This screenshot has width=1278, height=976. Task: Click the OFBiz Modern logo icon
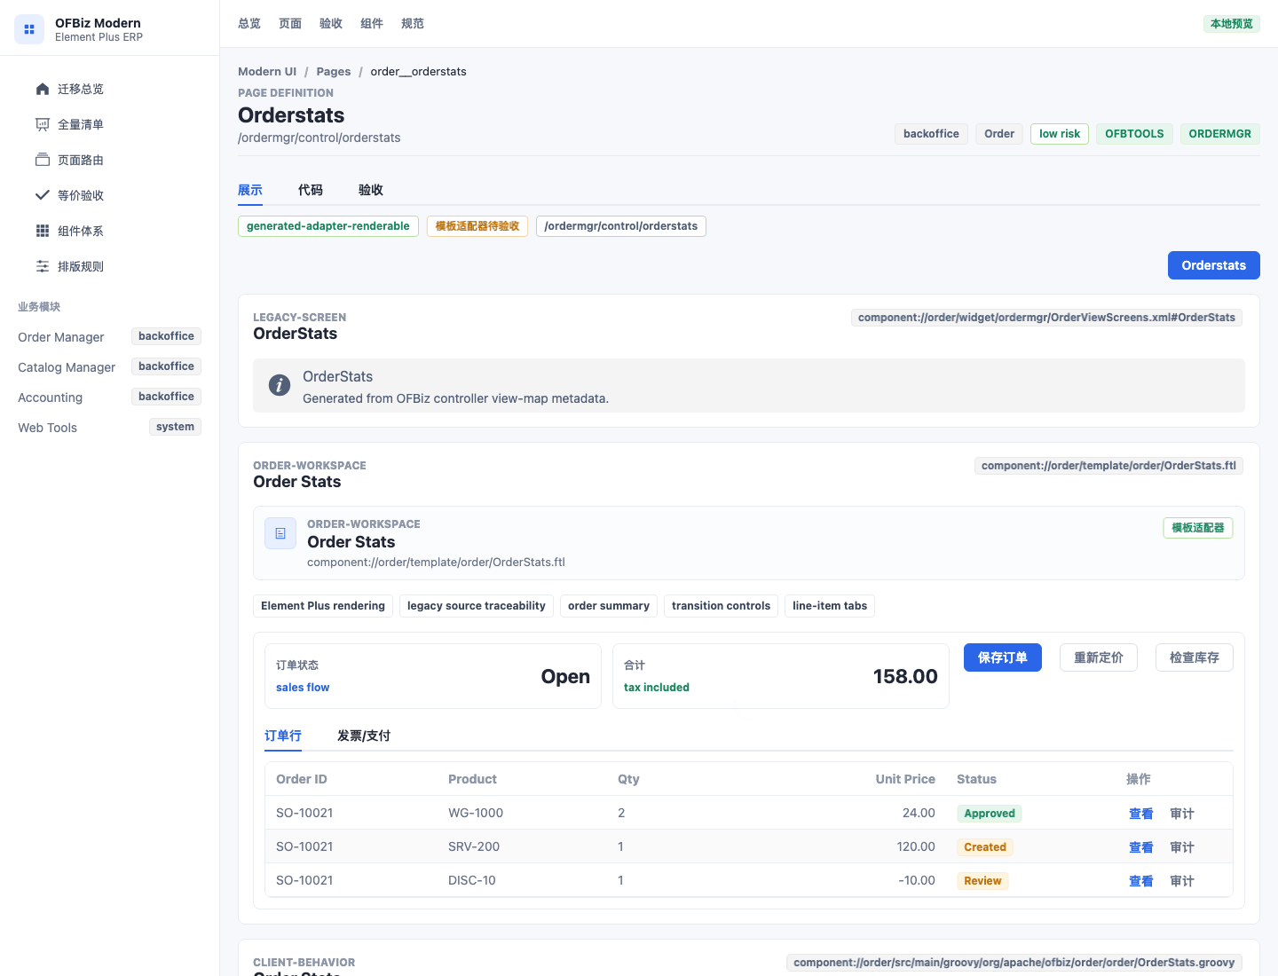[x=29, y=29]
